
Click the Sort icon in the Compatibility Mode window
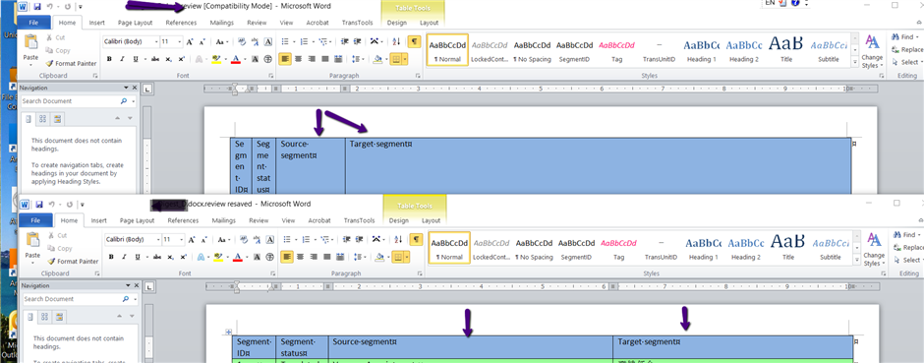pyautogui.click(x=396, y=41)
